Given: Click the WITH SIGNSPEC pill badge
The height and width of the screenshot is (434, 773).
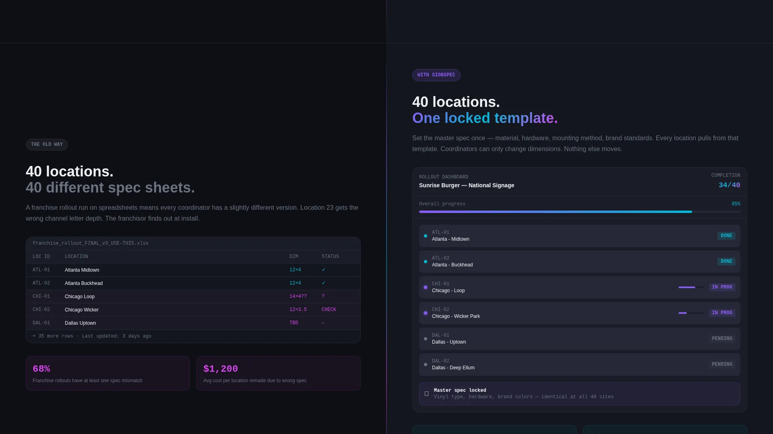Looking at the screenshot, I should coord(436,75).
